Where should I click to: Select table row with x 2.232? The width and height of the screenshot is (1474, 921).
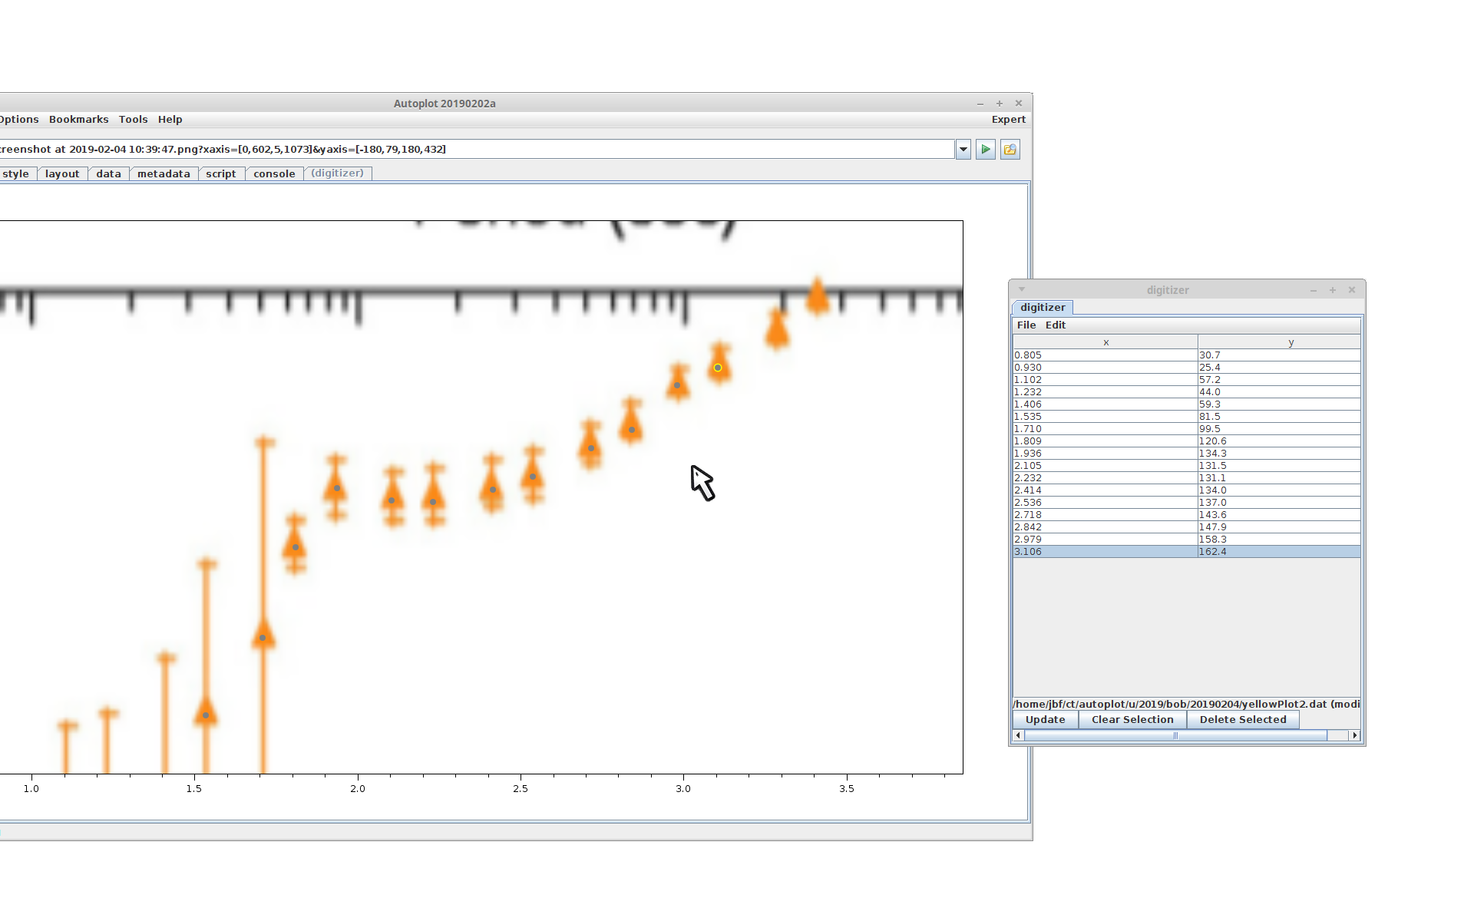click(1187, 478)
